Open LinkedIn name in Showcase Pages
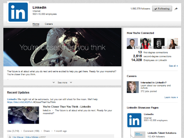 (149, 114)
